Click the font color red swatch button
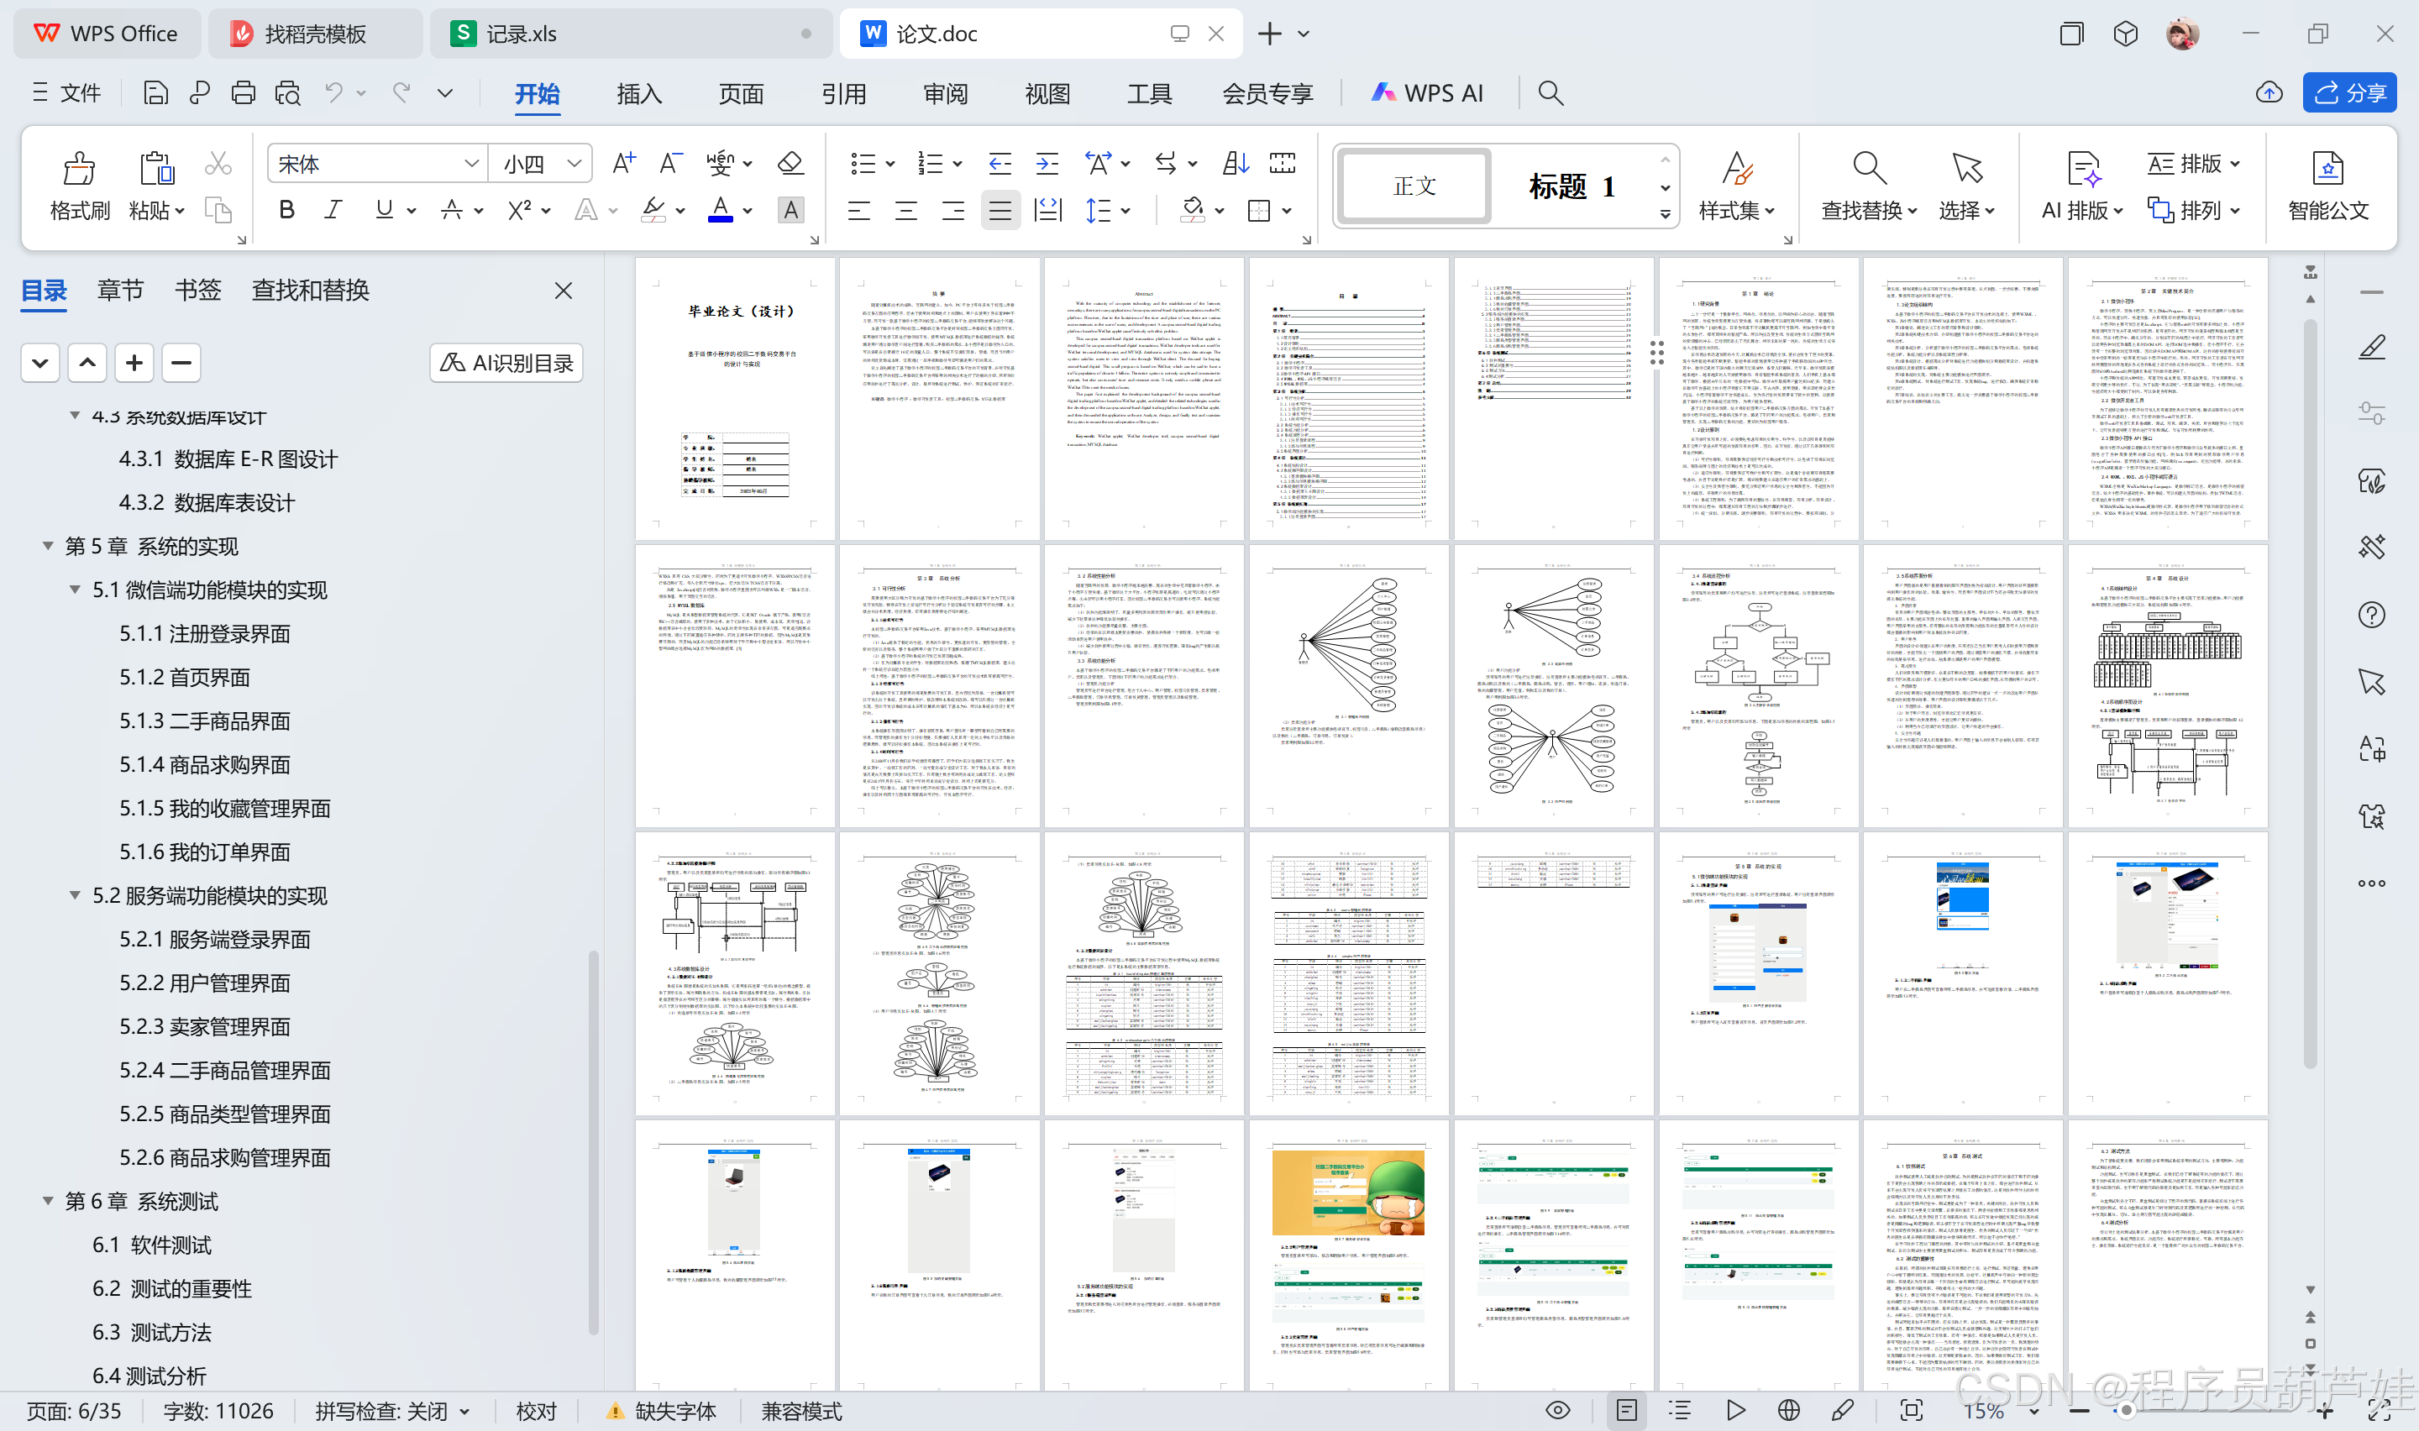Viewport: 2419px width, 1431px height. pos(719,209)
